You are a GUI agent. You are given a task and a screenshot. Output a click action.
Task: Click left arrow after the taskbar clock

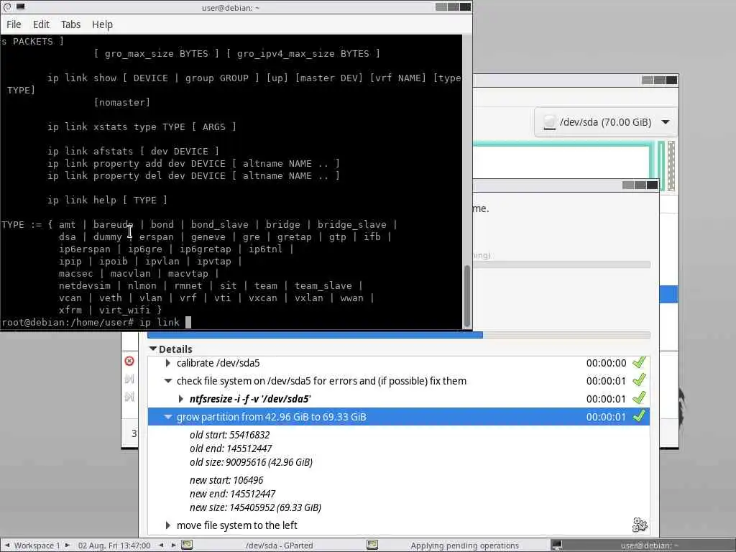click(161, 546)
